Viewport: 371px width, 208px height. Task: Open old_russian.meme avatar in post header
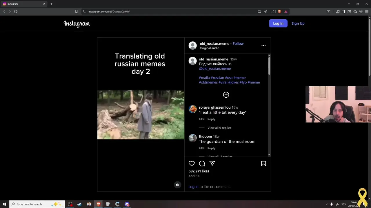click(193, 45)
